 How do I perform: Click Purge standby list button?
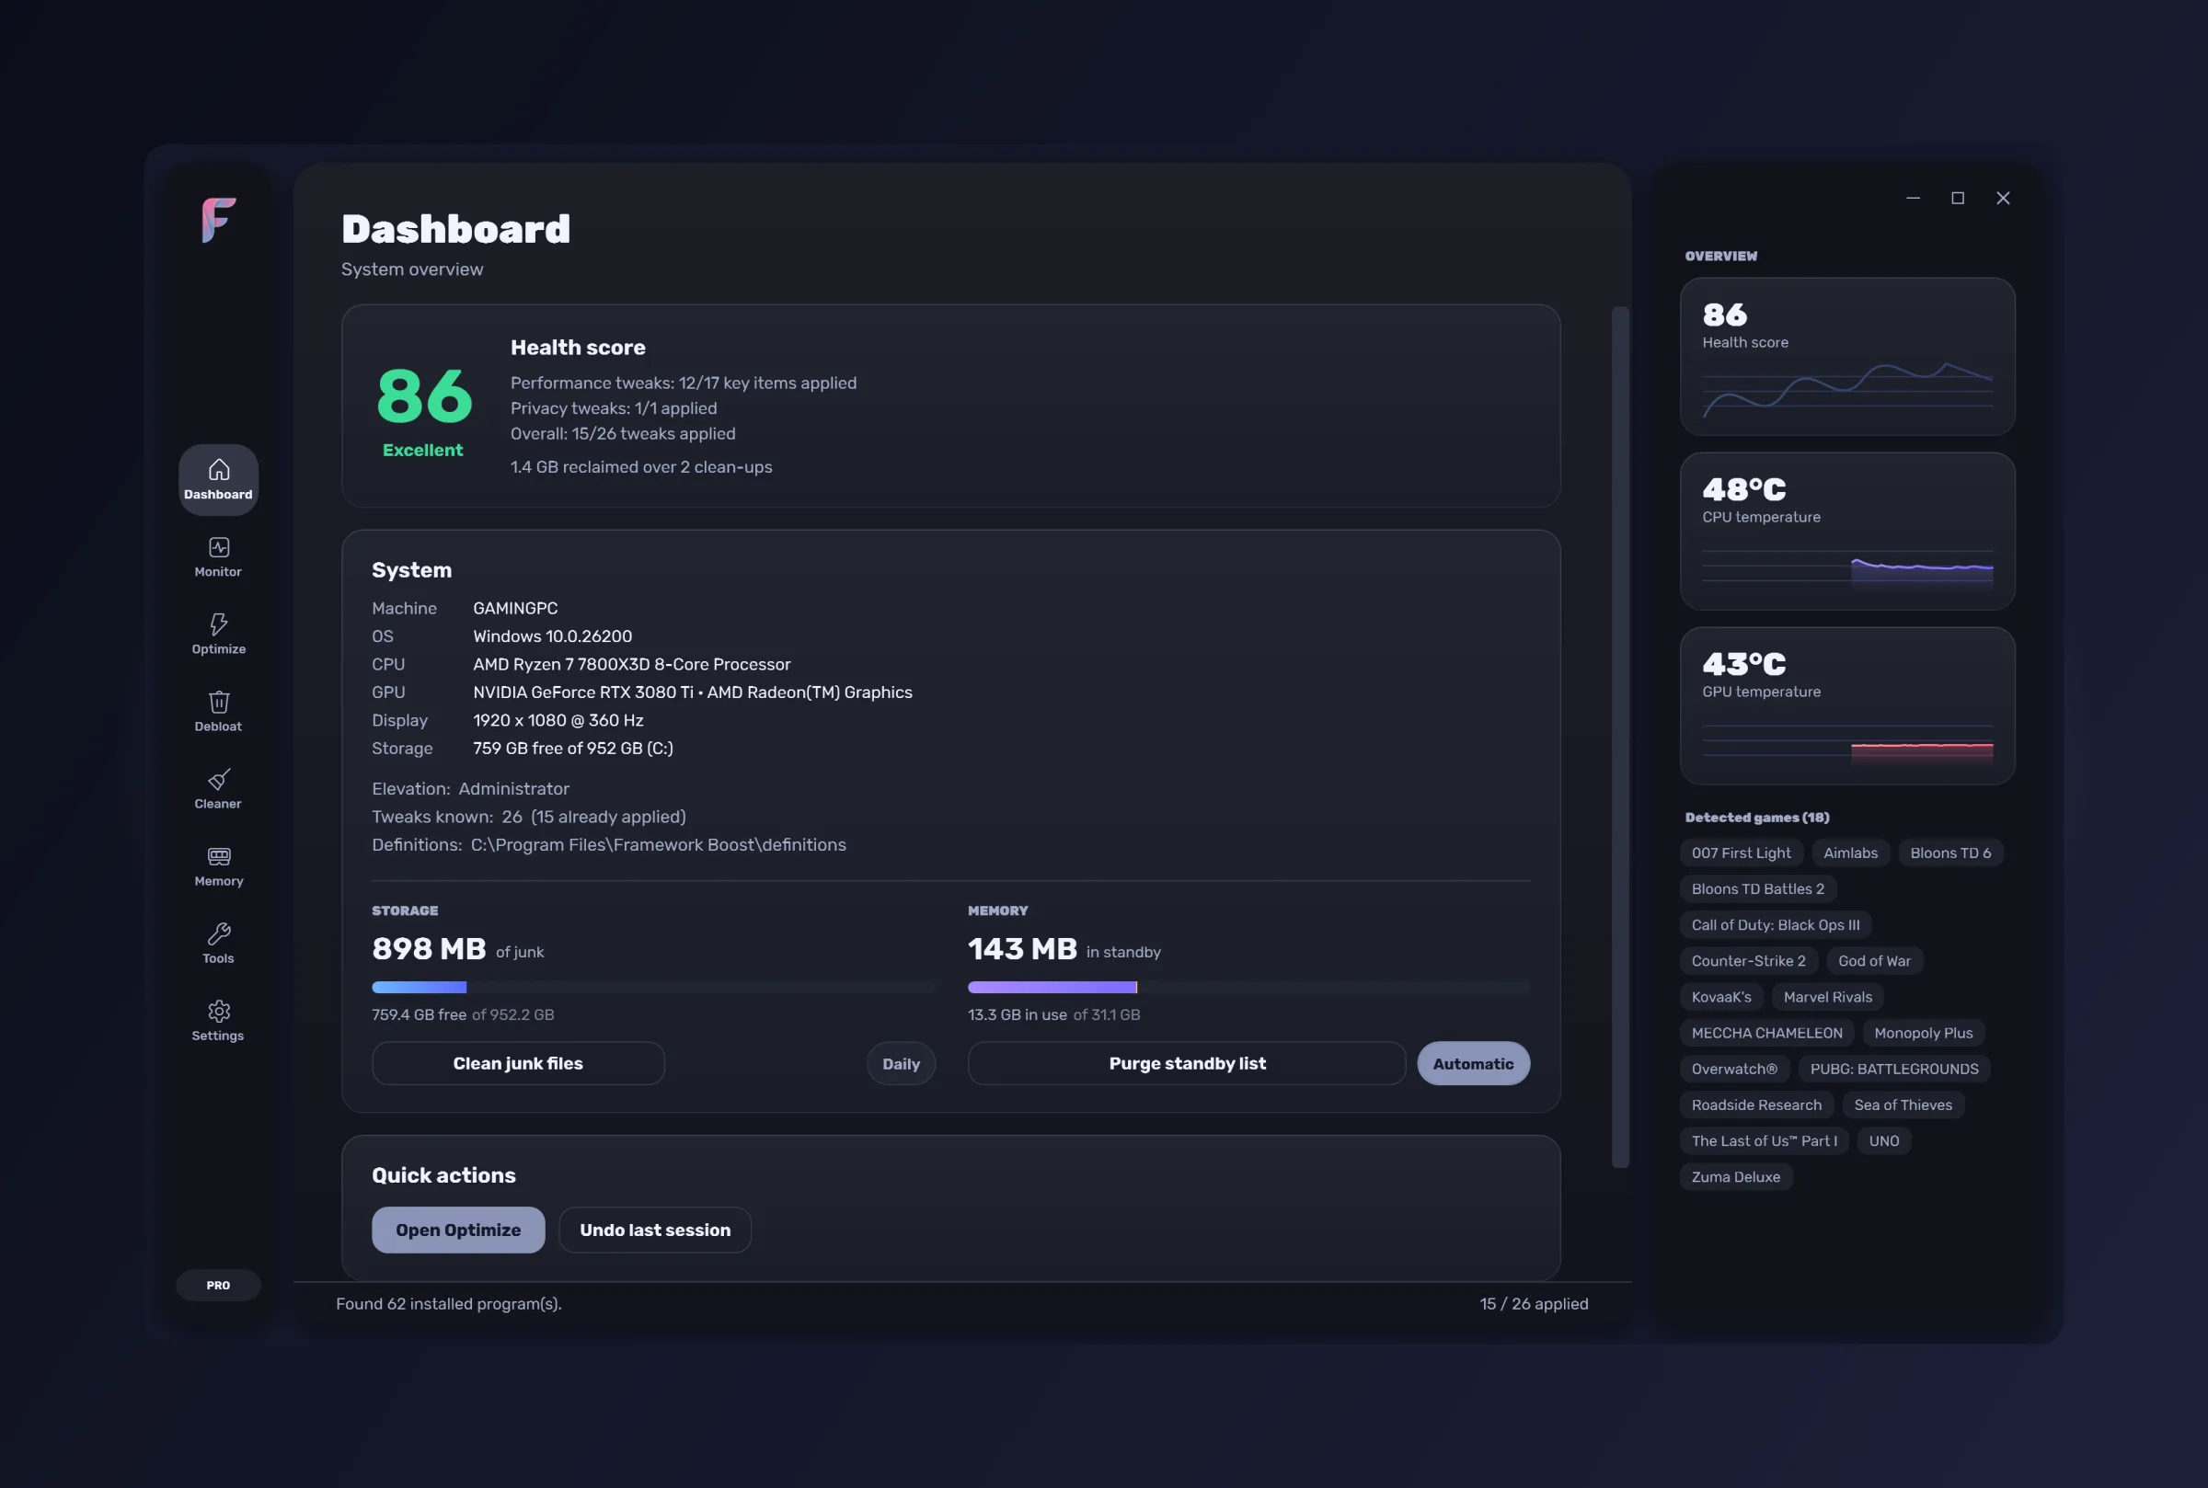(1187, 1063)
